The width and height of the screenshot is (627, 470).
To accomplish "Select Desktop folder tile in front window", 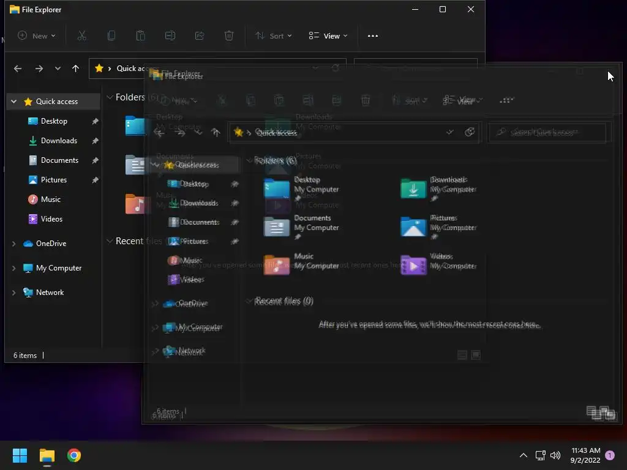I will coord(302,188).
